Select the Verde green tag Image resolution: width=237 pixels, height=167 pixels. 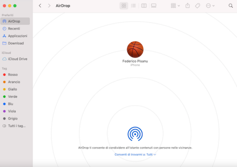[15, 97]
